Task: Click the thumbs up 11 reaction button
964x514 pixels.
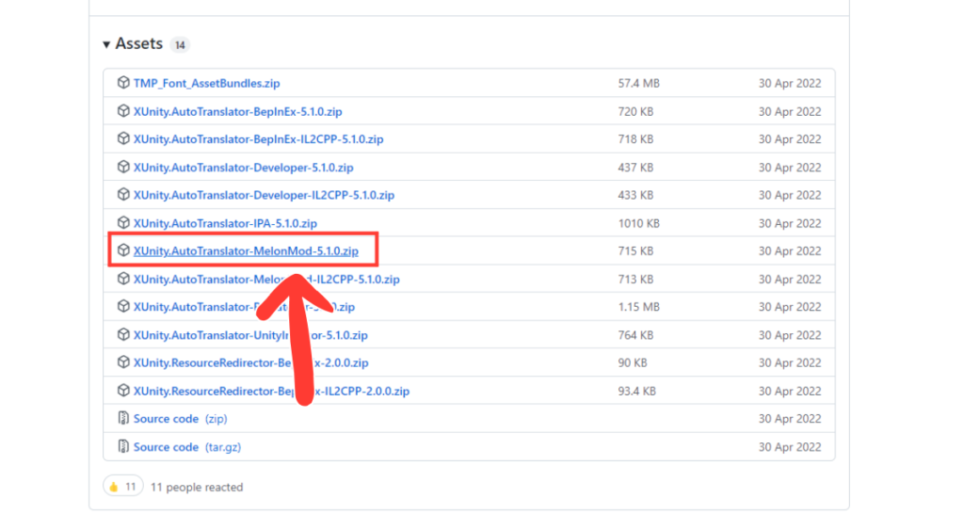Action: pyautogui.click(x=123, y=487)
